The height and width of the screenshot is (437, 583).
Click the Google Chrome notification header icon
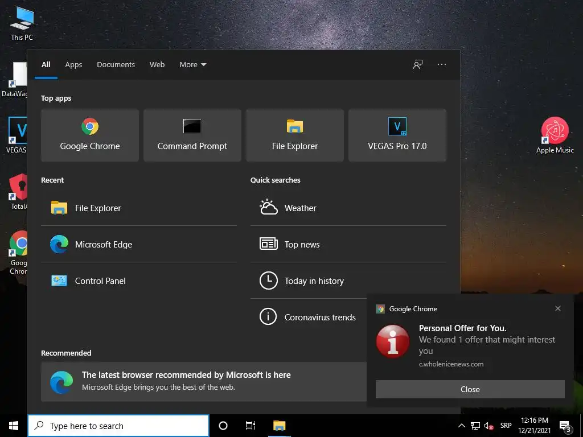pos(380,309)
